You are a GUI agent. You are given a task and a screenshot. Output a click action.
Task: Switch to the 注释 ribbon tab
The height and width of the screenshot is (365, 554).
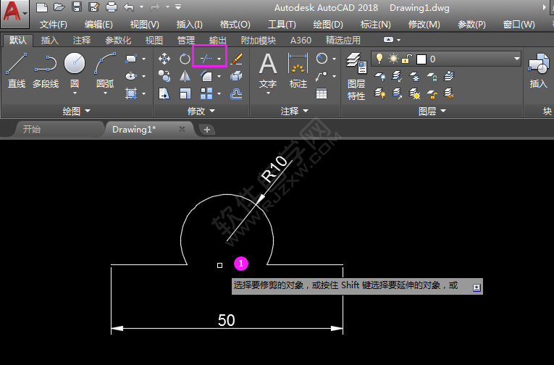[82, 41]
